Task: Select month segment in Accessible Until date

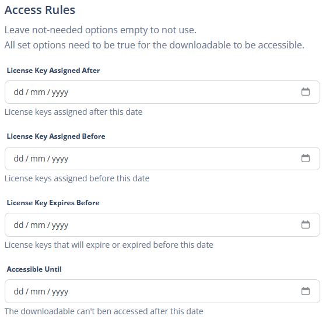Action: click(x=38, y=292)
